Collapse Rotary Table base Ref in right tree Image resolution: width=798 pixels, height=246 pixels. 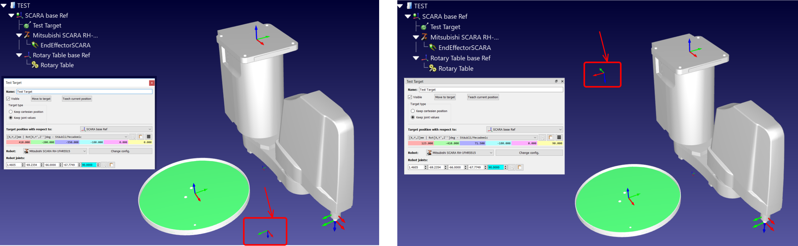click(416, 58)
